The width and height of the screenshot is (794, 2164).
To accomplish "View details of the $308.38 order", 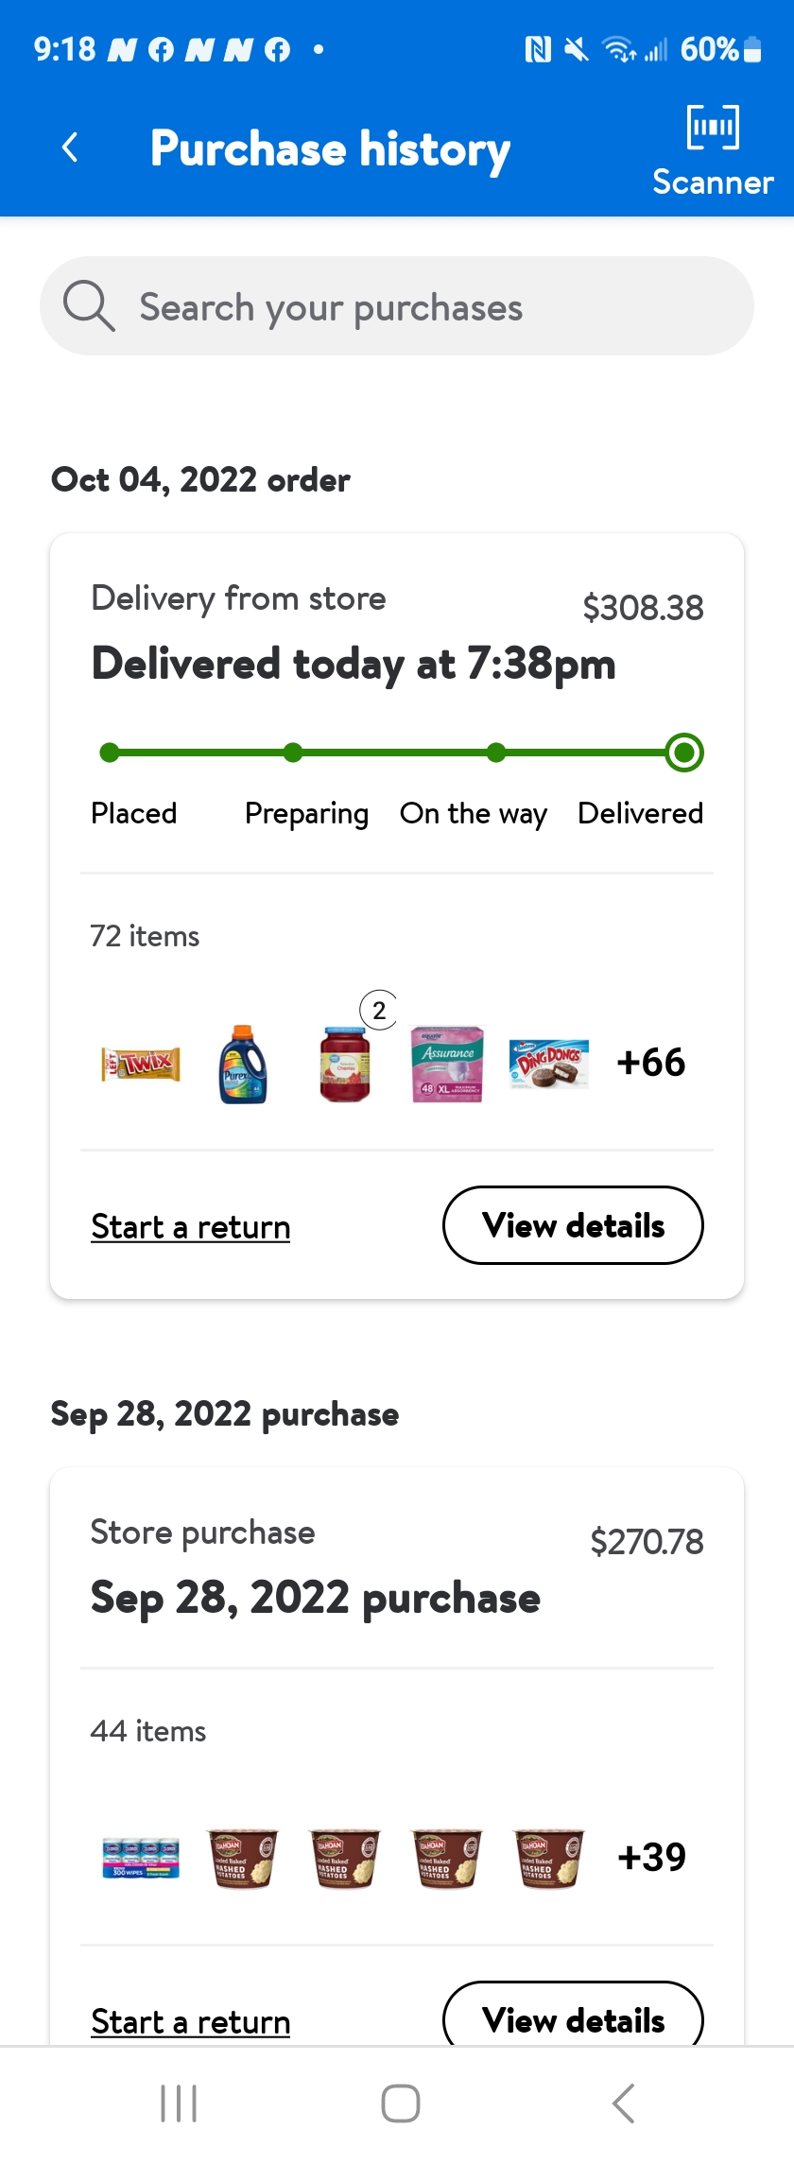I will tap(573, 1225).
